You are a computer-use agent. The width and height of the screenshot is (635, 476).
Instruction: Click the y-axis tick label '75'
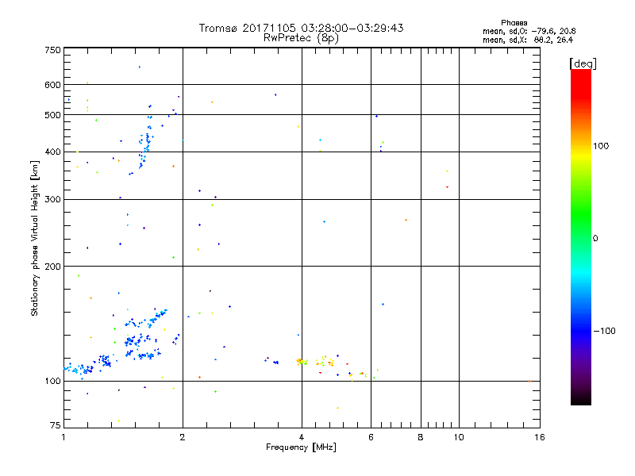[x=56, y=425]
